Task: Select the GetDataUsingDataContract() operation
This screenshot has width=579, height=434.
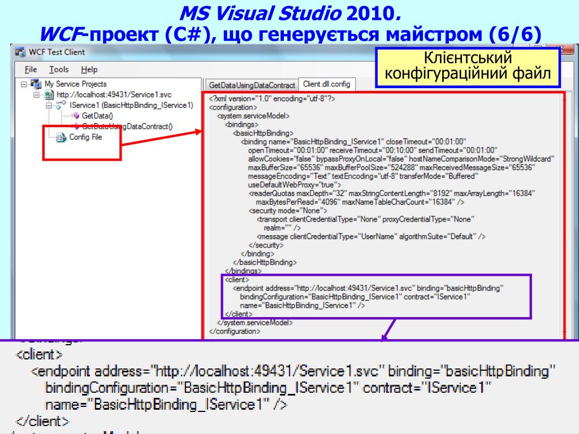Action: (127, 127)
